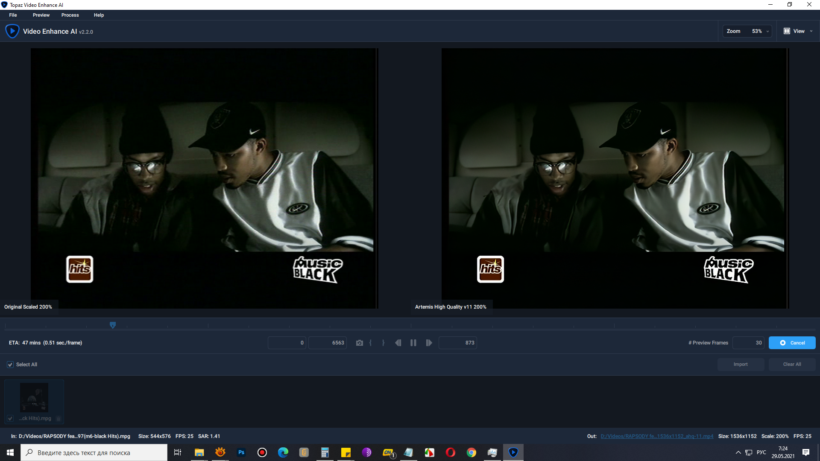Viewport: 820px width, 461px height.
Task: Set trim start with left brace icon
Action: point(371,343)
